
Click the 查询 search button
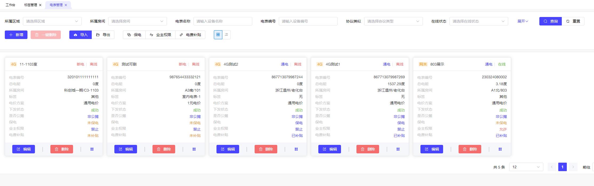pyautogui.click(x=551, y=21)
